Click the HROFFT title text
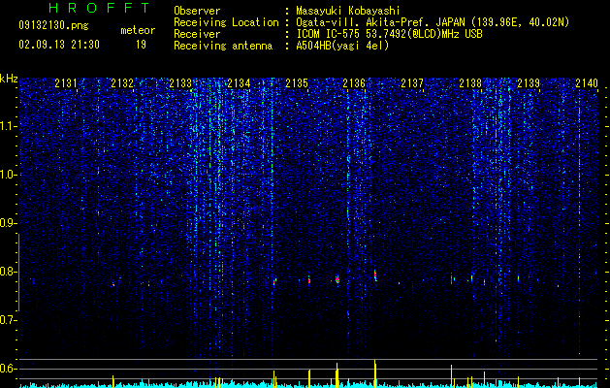Image resolution: width=610 pixels, height=388 pixels. pyautogui.click(x=100, y=8)
